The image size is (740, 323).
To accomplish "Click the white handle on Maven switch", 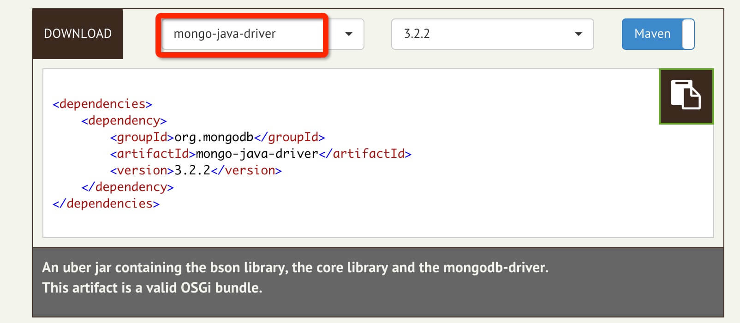I will [x=688, y=34].
